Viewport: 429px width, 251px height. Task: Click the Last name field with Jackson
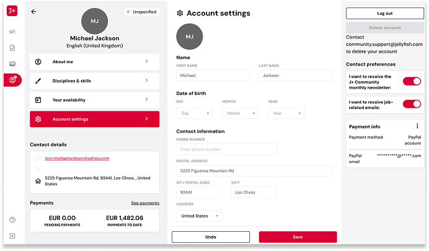[296, 76]
